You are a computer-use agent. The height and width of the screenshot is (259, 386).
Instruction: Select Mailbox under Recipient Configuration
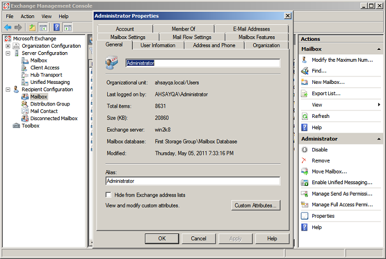click(x=39, y=97)
